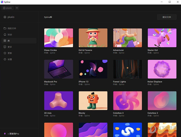Click the piuxio username in sidebar
The image size is (181, 137).
tap(11, 17)
